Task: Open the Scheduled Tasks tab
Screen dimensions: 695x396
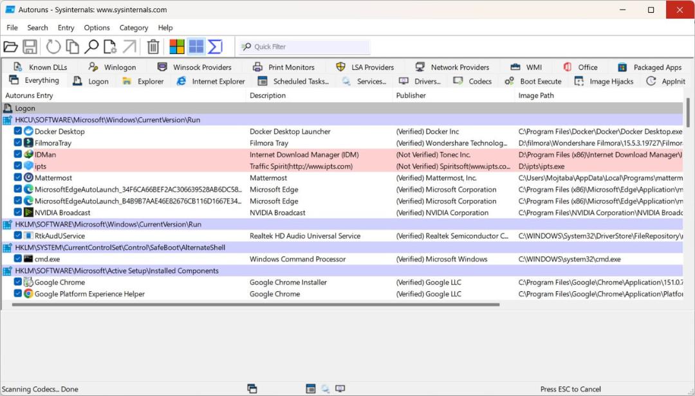Action: tap(294, 81)
